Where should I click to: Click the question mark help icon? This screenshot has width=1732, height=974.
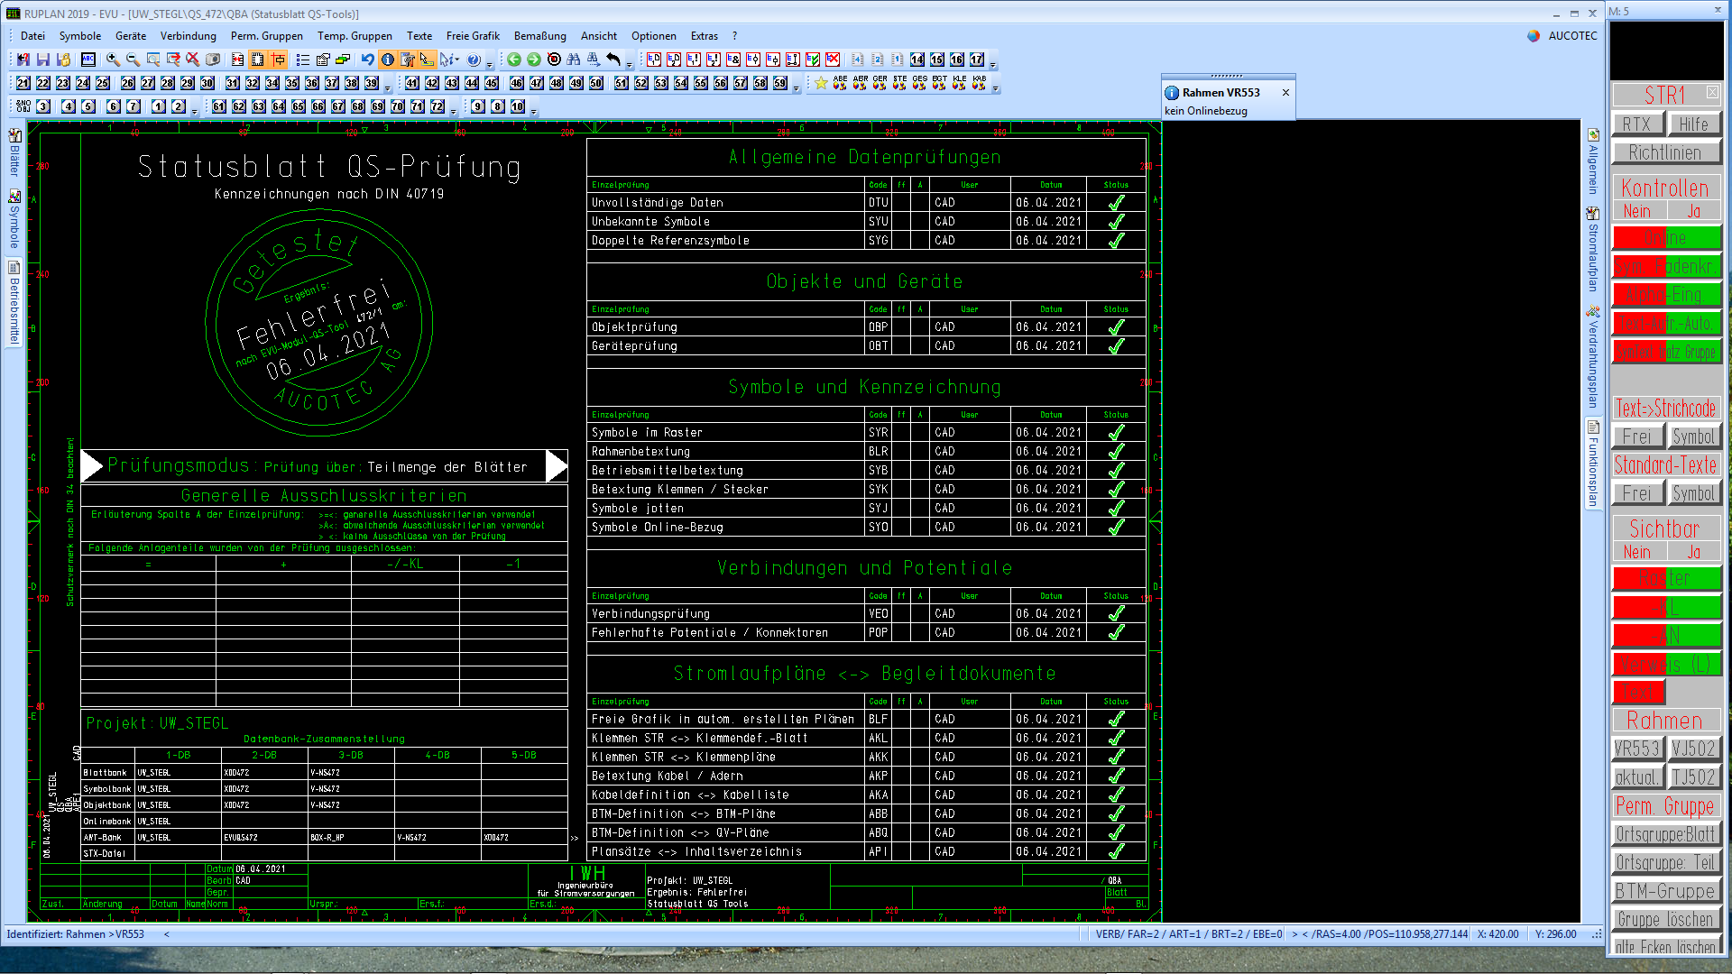coord(474,60)
